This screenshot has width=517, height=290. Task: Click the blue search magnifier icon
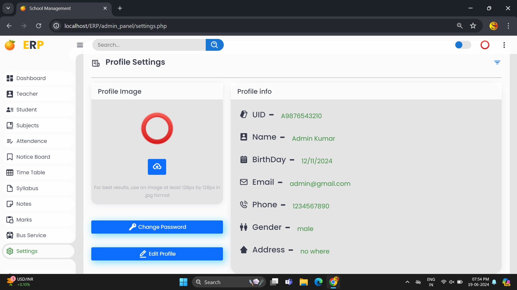point(214,45)
